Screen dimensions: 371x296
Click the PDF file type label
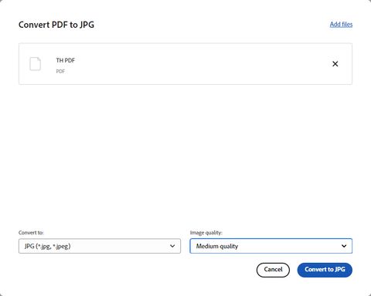point(60,72)
